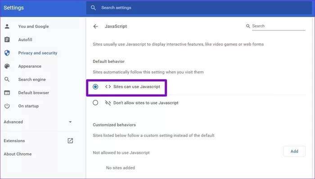
Task: Click the small magnifier icon in JavaScript page search
Action: (248, 26)
